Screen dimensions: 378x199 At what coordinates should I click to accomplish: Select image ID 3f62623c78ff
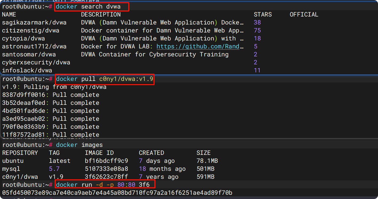tap(106, 177)
